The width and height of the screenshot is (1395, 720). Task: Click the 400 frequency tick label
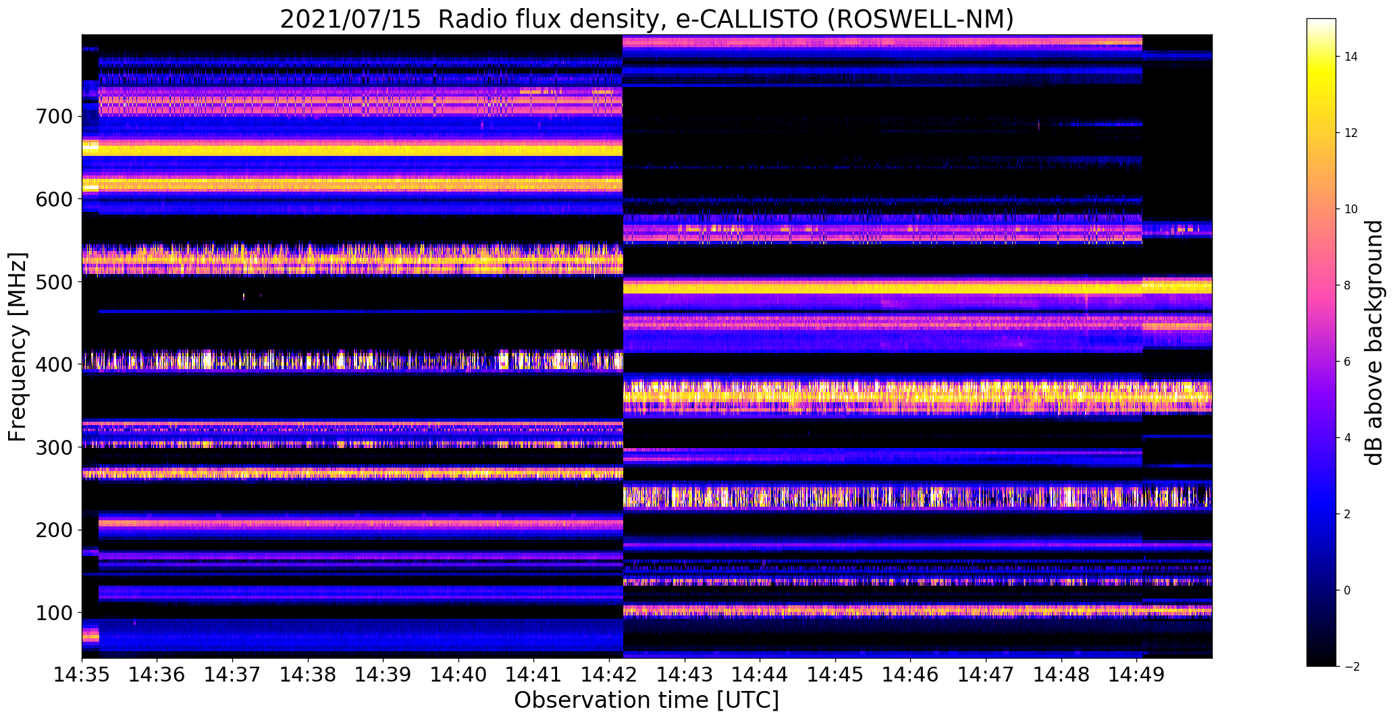pyautogui.click(x=53, y=365)
